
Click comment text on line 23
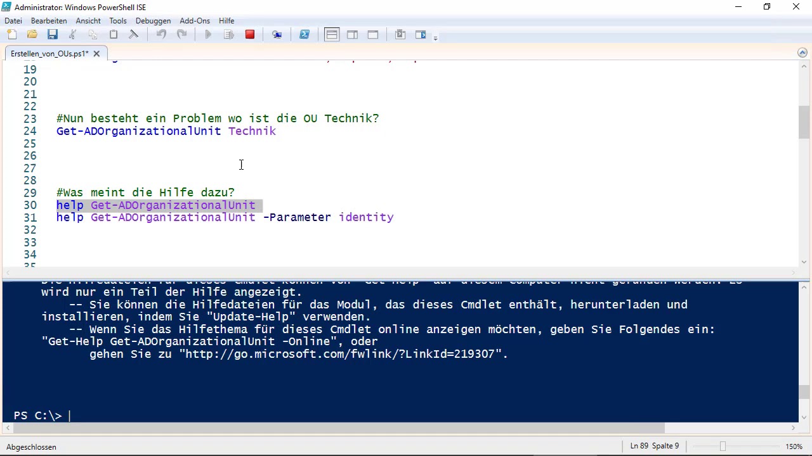218,118
